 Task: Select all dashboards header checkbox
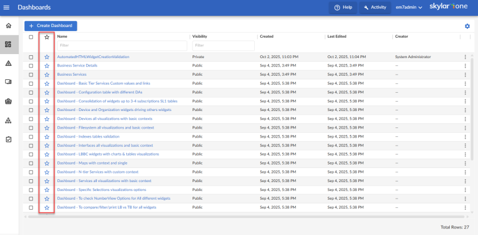[x=31, y=37]
